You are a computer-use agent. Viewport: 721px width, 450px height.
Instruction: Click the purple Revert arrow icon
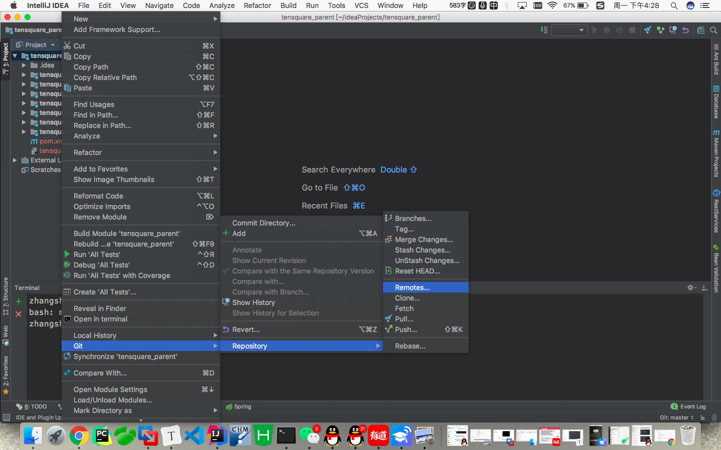click(685, 30)
